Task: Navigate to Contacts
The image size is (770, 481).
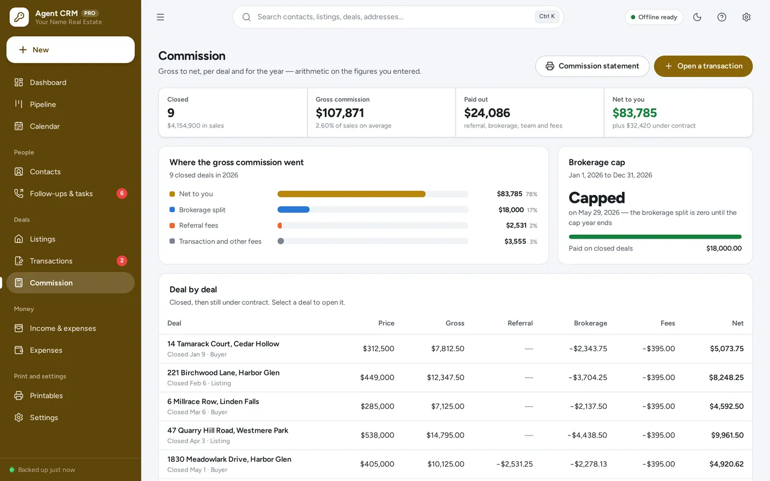Action: pos(70,172)
